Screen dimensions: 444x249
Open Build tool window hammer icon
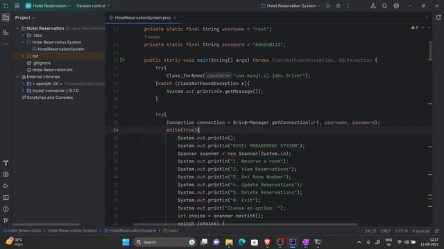[6, 163]
